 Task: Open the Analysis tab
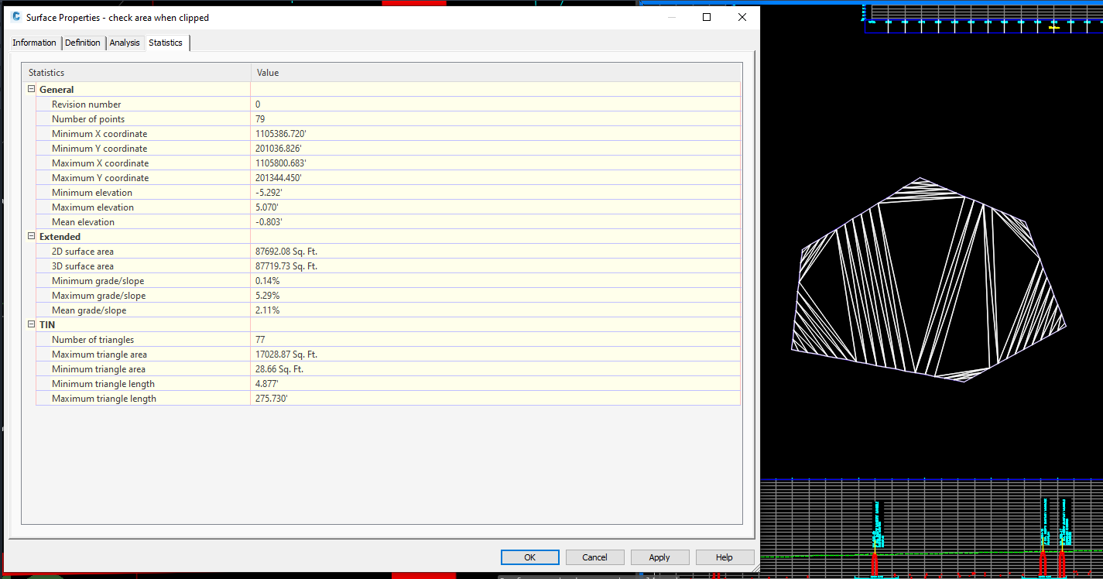coord(125,43)
